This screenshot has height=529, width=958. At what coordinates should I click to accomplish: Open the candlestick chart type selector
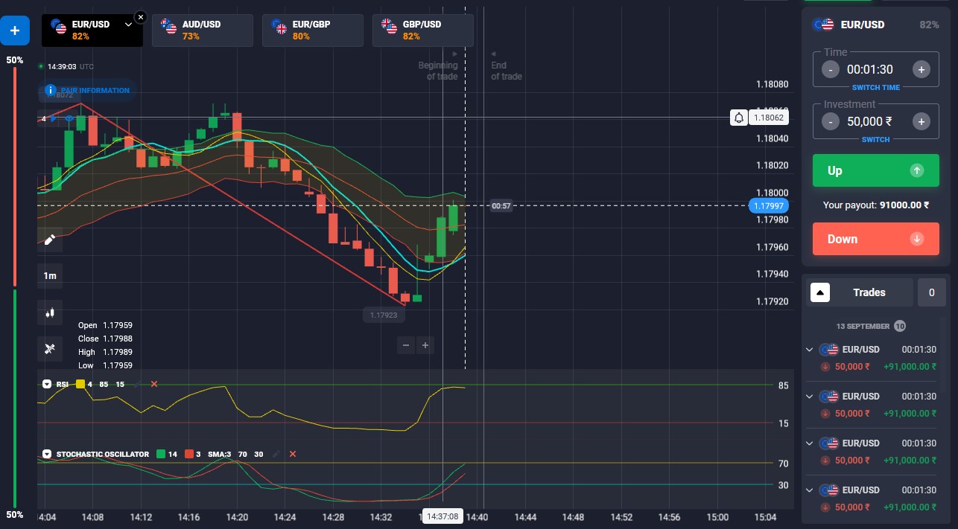[x=50, y=312]
